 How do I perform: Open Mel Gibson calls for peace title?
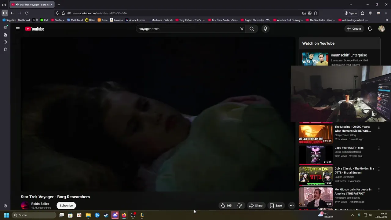point(353,191)
